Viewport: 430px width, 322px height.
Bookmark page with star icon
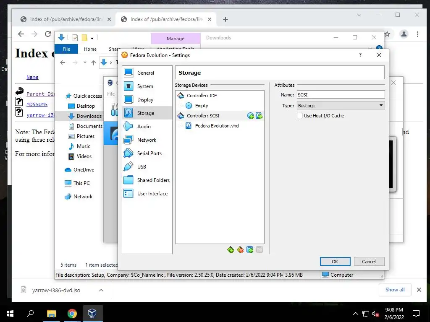pyautogui.click(x=387, y=34)
